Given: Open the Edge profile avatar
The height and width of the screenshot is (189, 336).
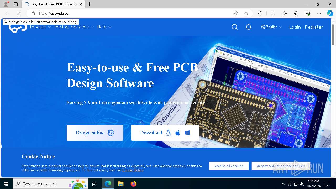Looking at the screenshot, I should (6, 4).
